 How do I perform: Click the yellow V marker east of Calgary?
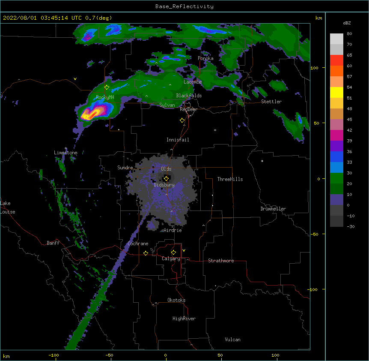tap(184, 250)
